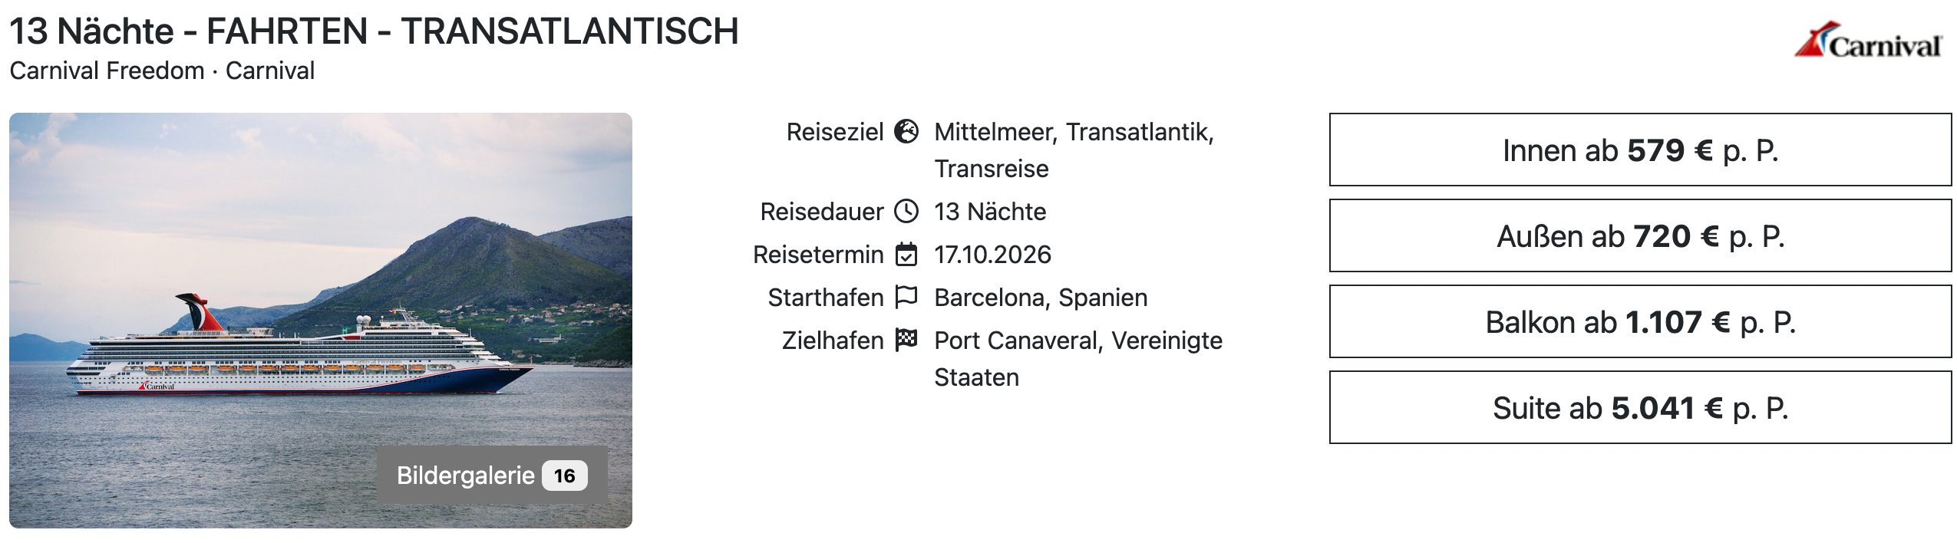1957x543 pixels.
Task: Select the Innen ab 579 € cabin option
Action: click(x=1640, y=150)
